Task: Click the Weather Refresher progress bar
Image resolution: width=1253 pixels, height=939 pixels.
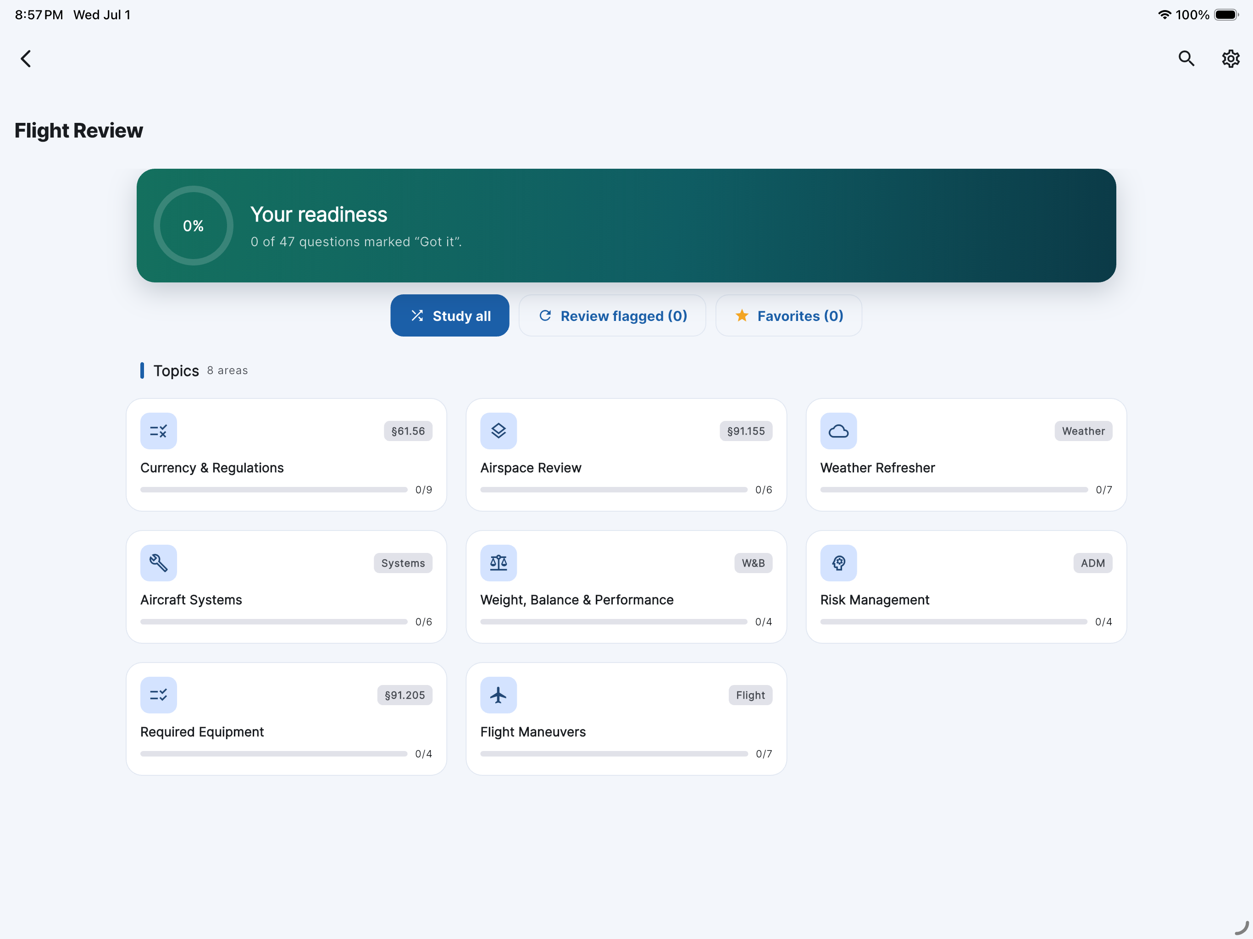Action: (x=954, y=490)
